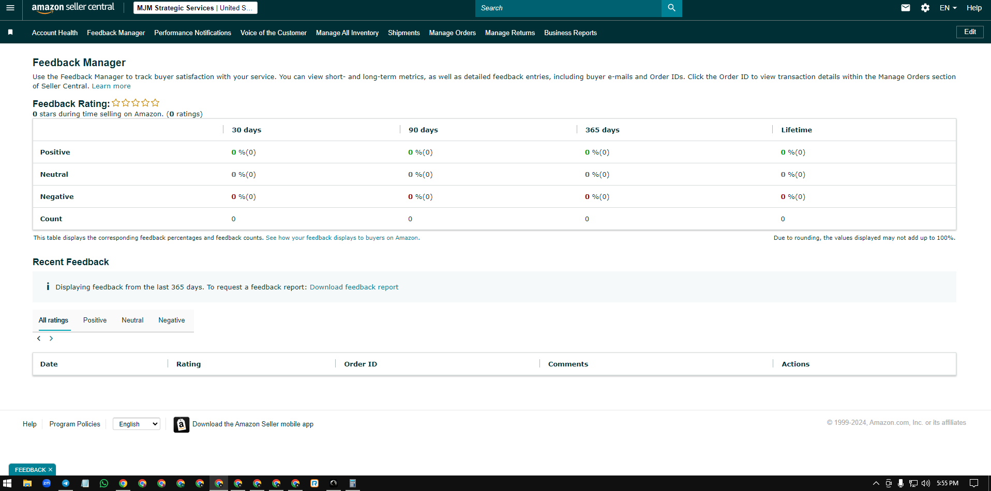Open the settings gear icon
Viewport: 991px width, 491px height.
[x=925, y=8]
